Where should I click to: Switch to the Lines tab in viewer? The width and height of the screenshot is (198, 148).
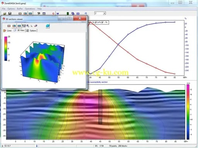pos(7,31)
